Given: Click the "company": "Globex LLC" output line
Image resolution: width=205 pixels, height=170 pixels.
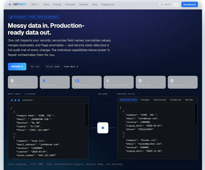Looking at the screenshot, I should tap(142, 140).
